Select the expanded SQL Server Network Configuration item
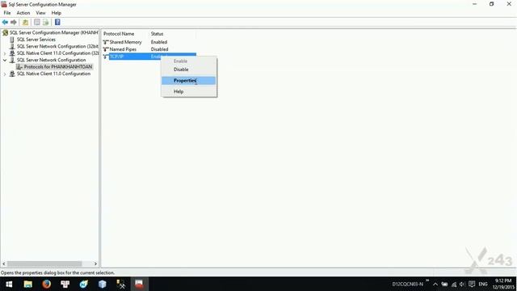 coord(51,60)
